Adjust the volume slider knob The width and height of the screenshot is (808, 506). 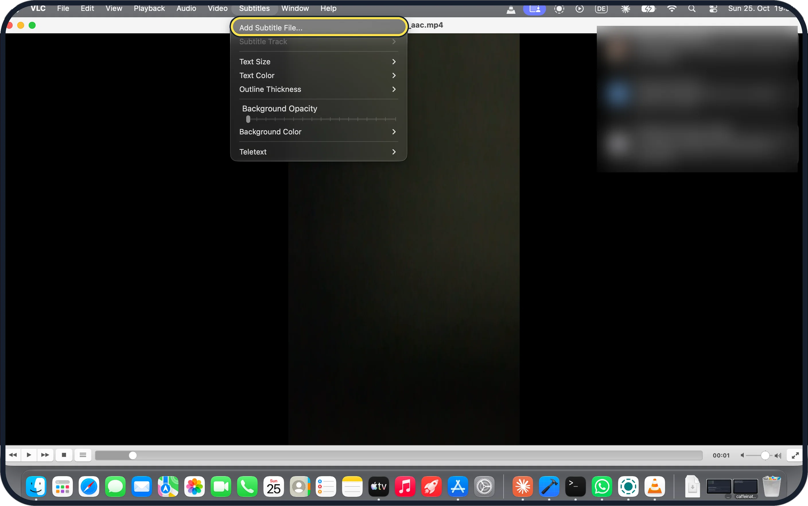click(765, 455)
